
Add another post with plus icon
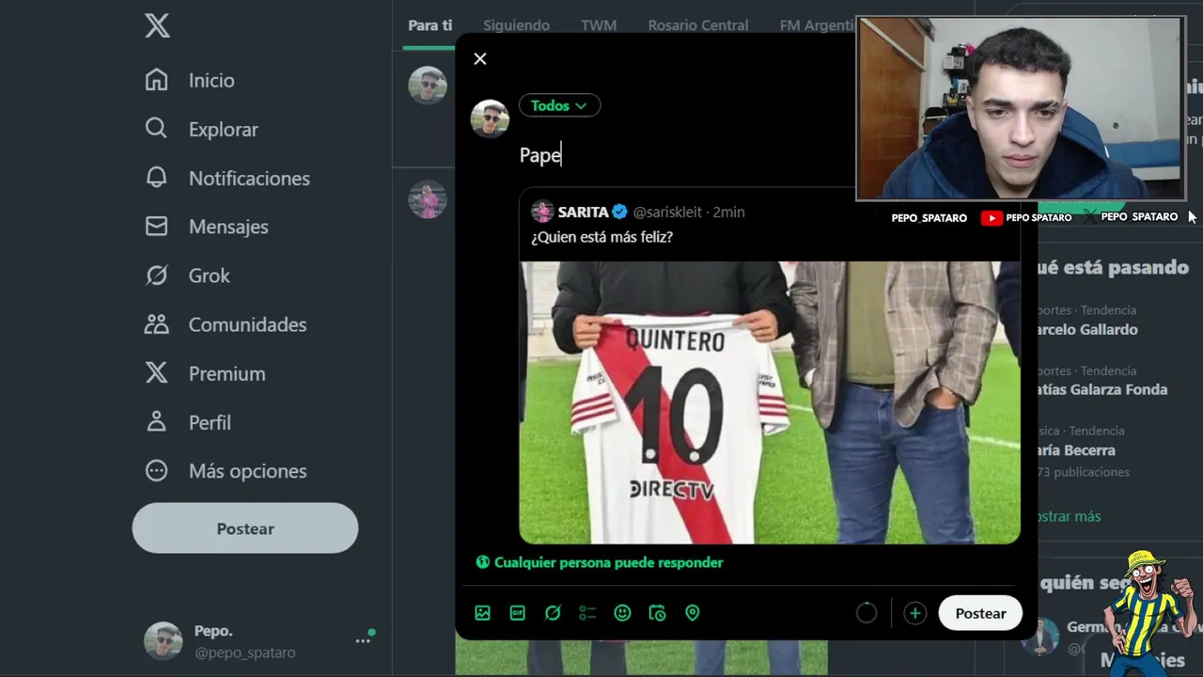914,613
